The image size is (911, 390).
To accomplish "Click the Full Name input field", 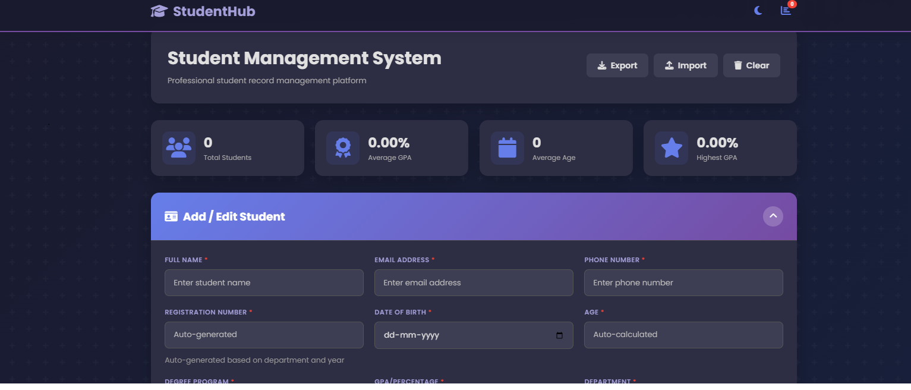I will 264,283.
